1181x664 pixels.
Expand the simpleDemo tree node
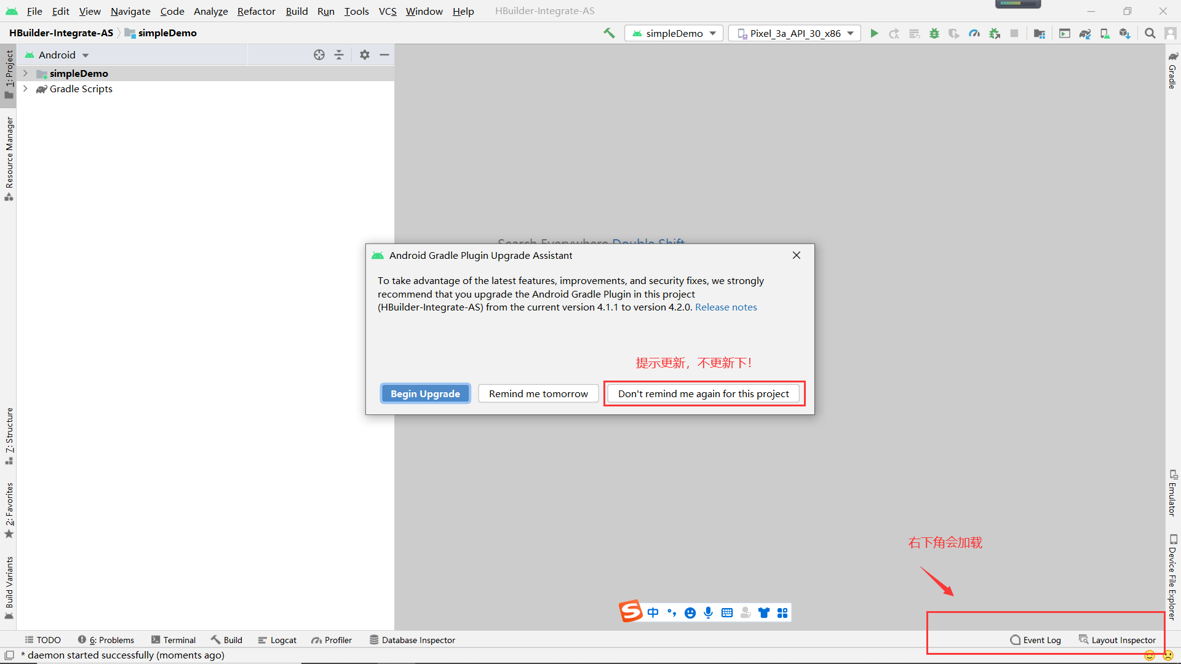[x=25, y=73]
